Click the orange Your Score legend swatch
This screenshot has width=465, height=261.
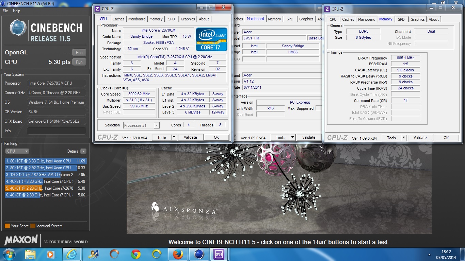pos(7,226)
